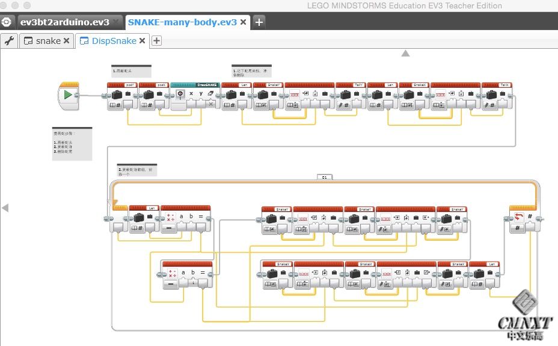The width and height of the screenshot is (558, 346).
Task: Open mode selector on TailX variable block
Action: (x=491, y=105)
